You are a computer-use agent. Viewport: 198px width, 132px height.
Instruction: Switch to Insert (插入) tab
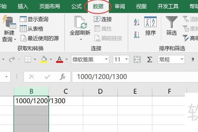pos(23,6)
